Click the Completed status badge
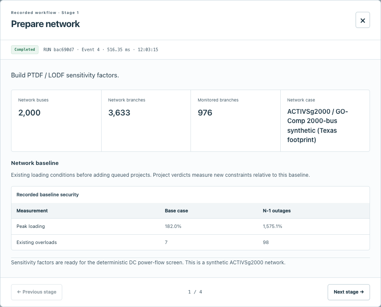Viewport: 381px width, 307px height. point(25,49)
